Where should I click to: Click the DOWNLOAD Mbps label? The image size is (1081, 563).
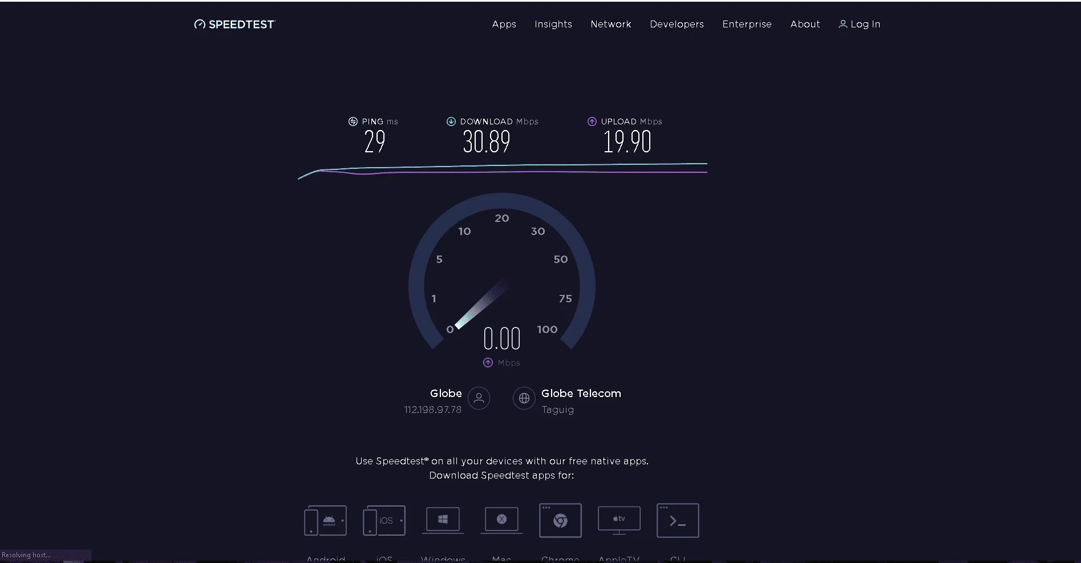click(499, 121)
